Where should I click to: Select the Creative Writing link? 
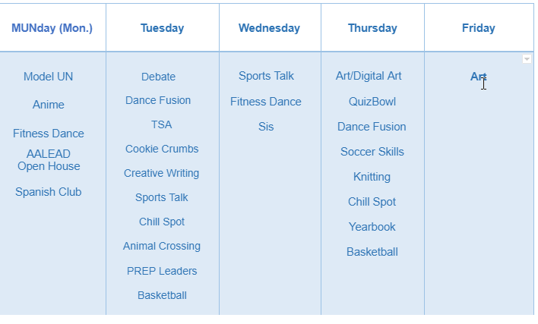click(162, 173)
